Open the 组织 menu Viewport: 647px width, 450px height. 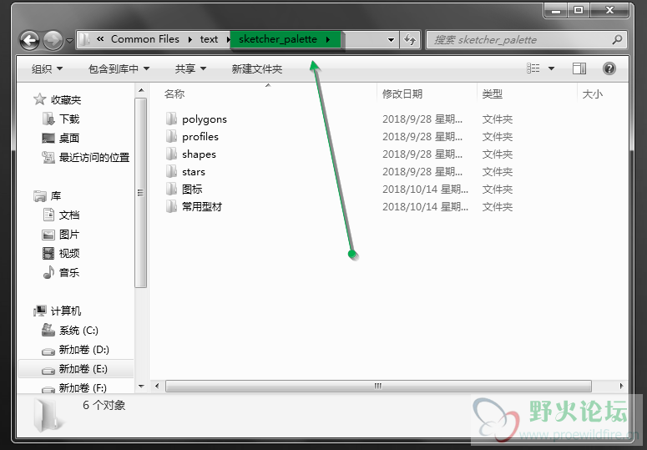47,69
